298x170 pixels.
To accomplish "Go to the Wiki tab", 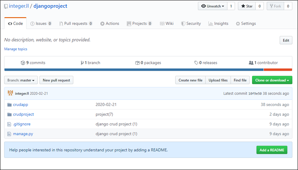I will 167,23.
